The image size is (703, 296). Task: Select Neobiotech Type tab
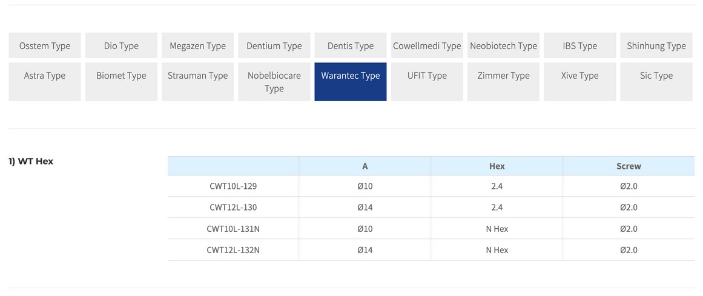coord(503,45)
